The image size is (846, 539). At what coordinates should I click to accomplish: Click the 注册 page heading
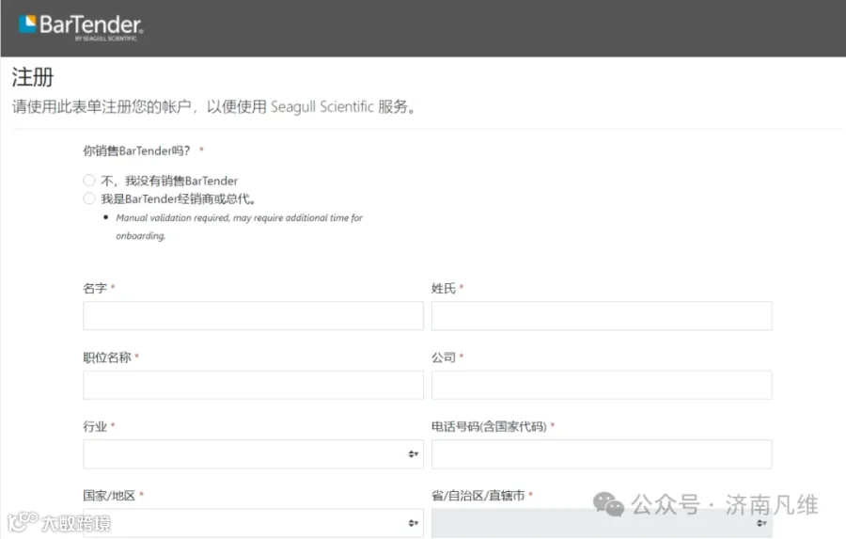[33, 77]
